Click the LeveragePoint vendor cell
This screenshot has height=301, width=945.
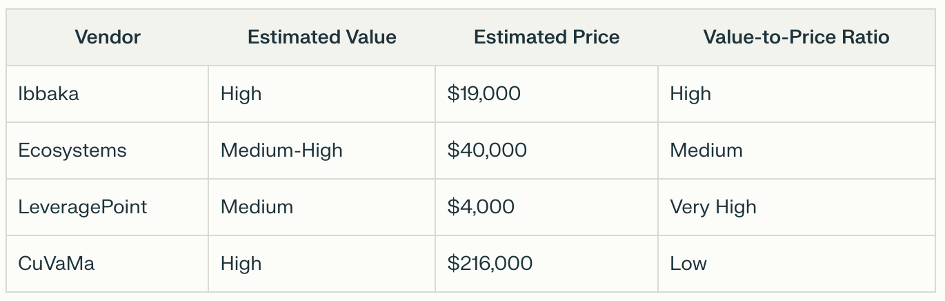(108, 207)
